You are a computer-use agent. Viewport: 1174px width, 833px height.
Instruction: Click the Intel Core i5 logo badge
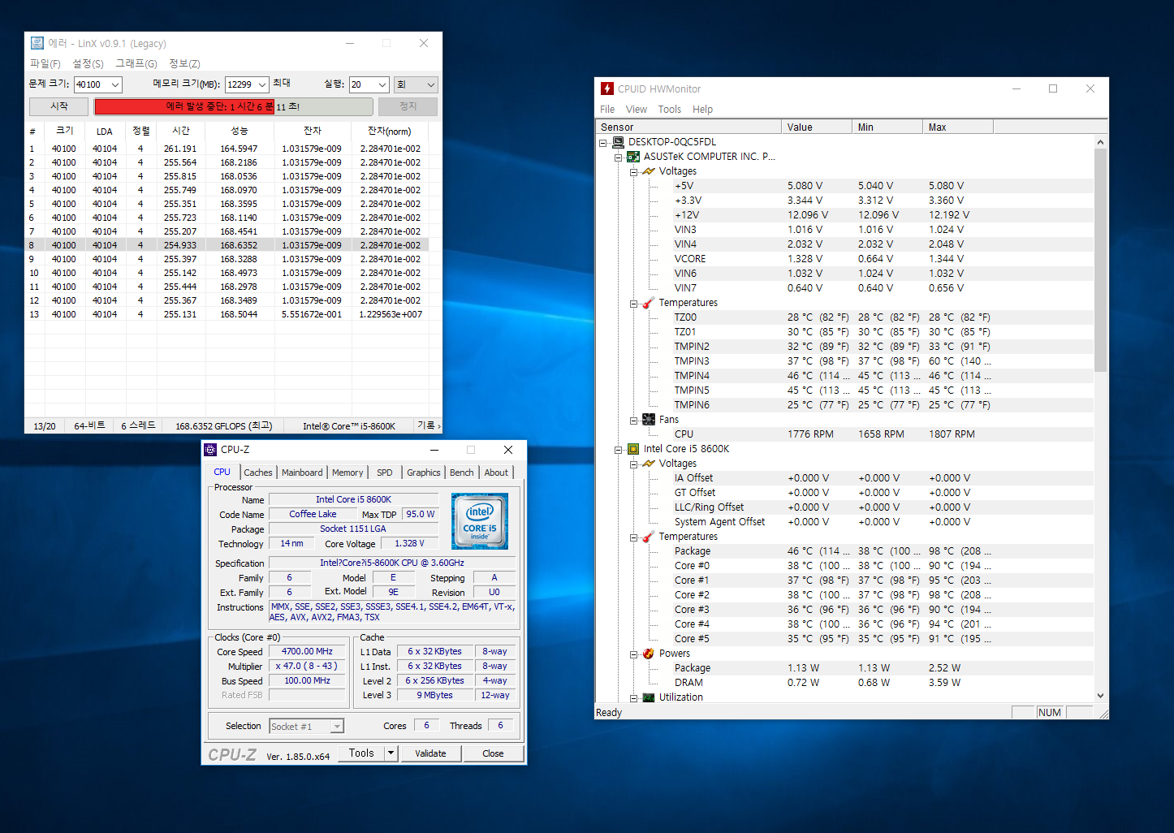pyautogui.click(x=479, y=521)
